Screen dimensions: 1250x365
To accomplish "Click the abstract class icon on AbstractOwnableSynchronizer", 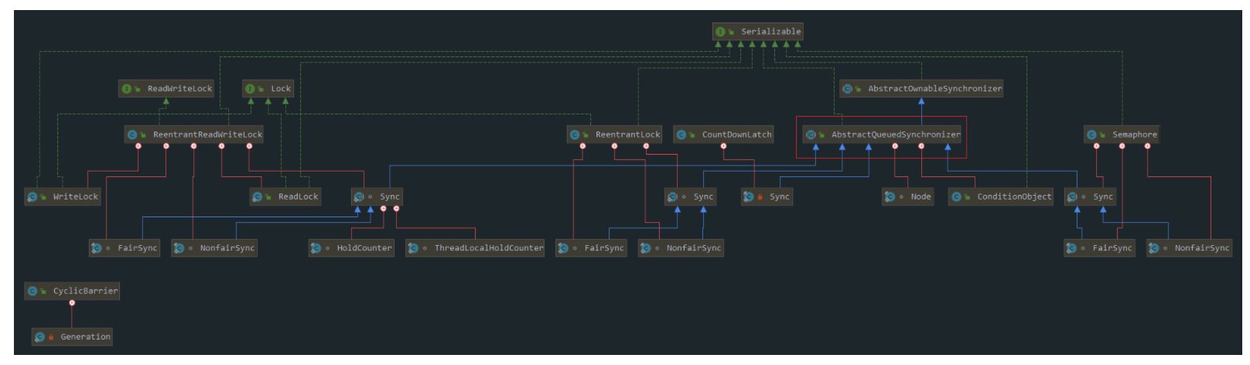I will (x=848, y=89).
